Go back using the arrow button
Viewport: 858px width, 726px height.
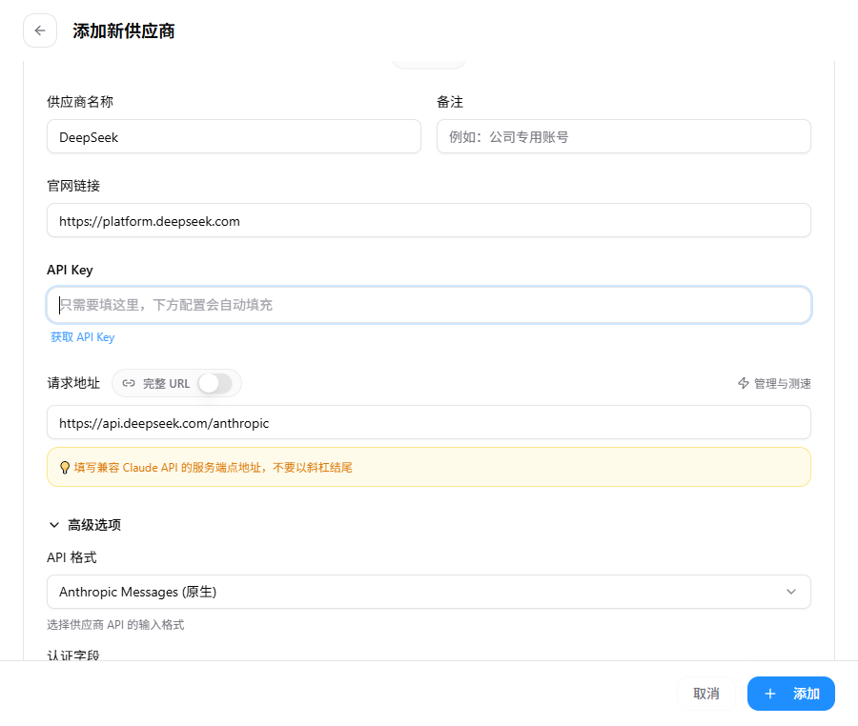pos(40,30)
